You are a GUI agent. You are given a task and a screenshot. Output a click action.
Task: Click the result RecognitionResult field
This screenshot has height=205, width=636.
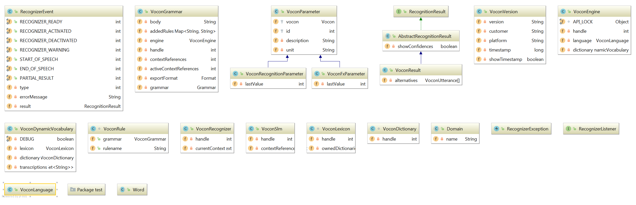point(64,106)
